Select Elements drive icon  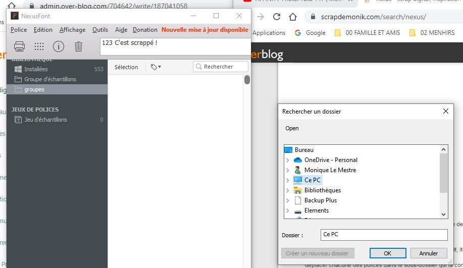pos(298,211)
